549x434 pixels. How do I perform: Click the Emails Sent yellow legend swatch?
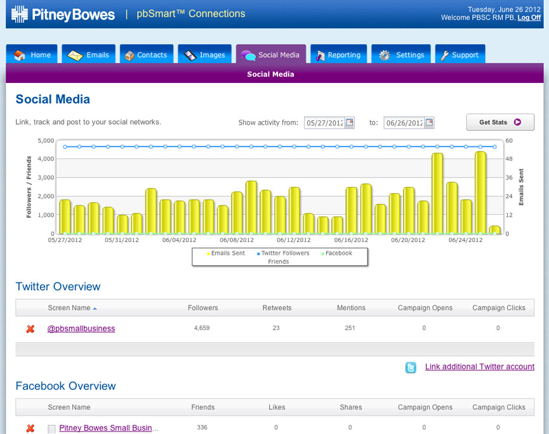[x=208, y=253]
